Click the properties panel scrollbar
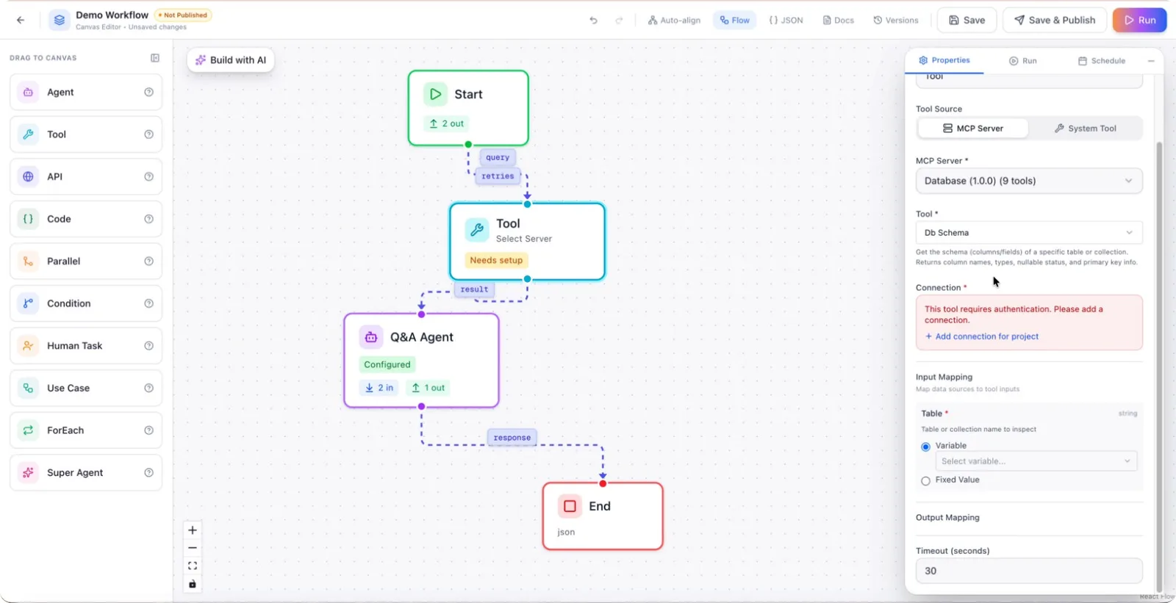1176x603 pixels. tap(1159, 366)
